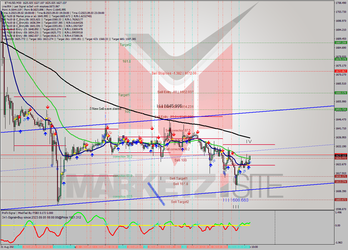348x250 pixels.
Task: Select the green 'Target2' chart label
Action: (126, 45)
